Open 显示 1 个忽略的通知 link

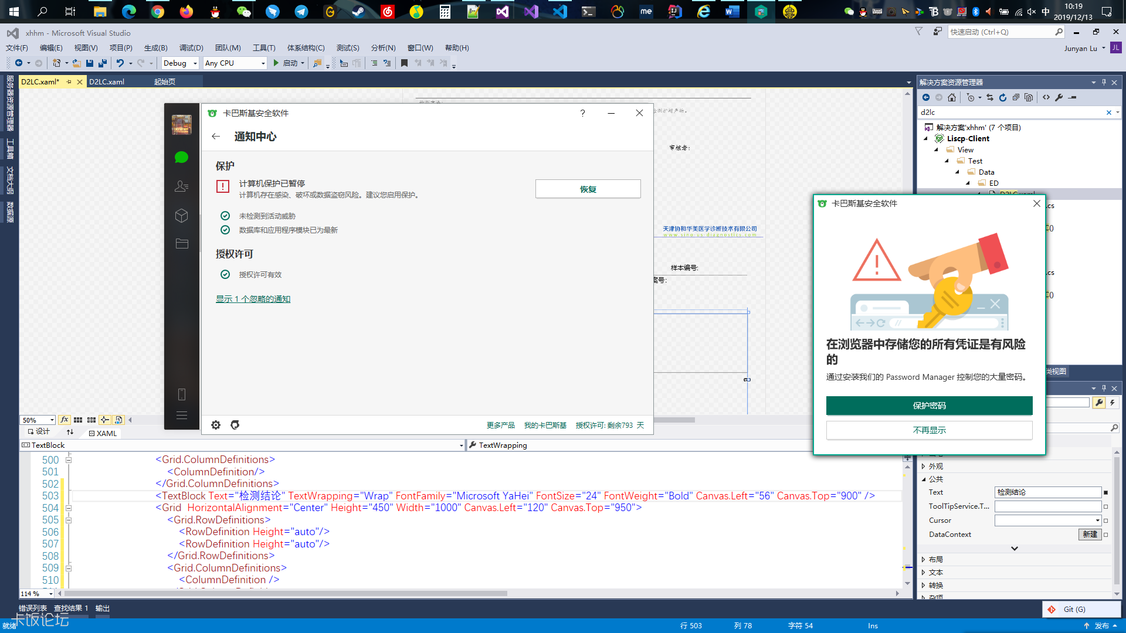[253, 299]
